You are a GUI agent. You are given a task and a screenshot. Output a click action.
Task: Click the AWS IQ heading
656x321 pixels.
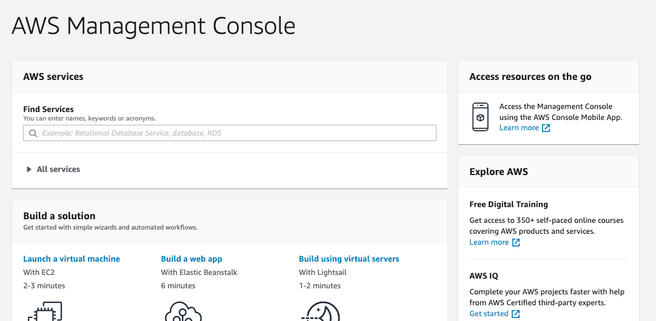tap(484, 276)
